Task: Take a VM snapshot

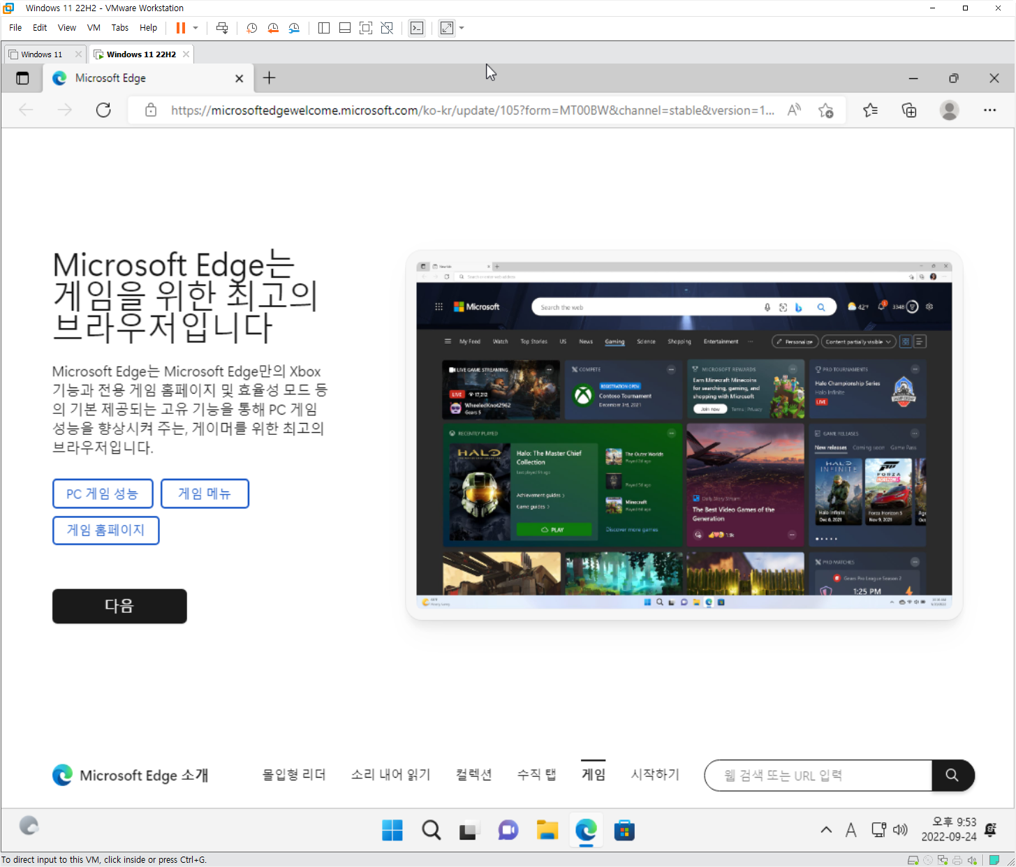Action: tap(252, 28)
